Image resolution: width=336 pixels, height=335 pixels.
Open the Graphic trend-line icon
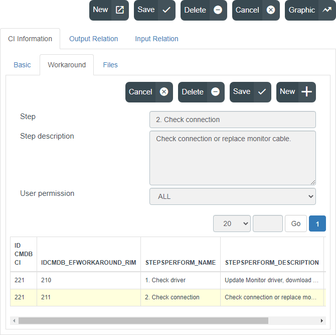tap(327, 10)
